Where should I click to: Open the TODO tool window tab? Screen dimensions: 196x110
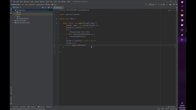tap(23, 107)
